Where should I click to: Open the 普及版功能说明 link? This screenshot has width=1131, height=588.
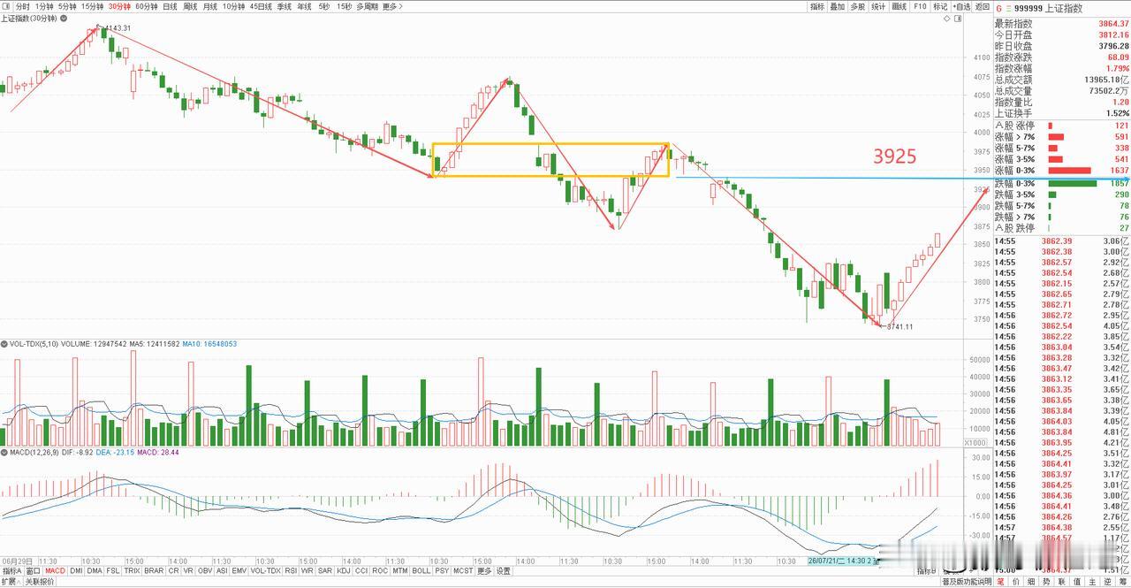(967, 582)
